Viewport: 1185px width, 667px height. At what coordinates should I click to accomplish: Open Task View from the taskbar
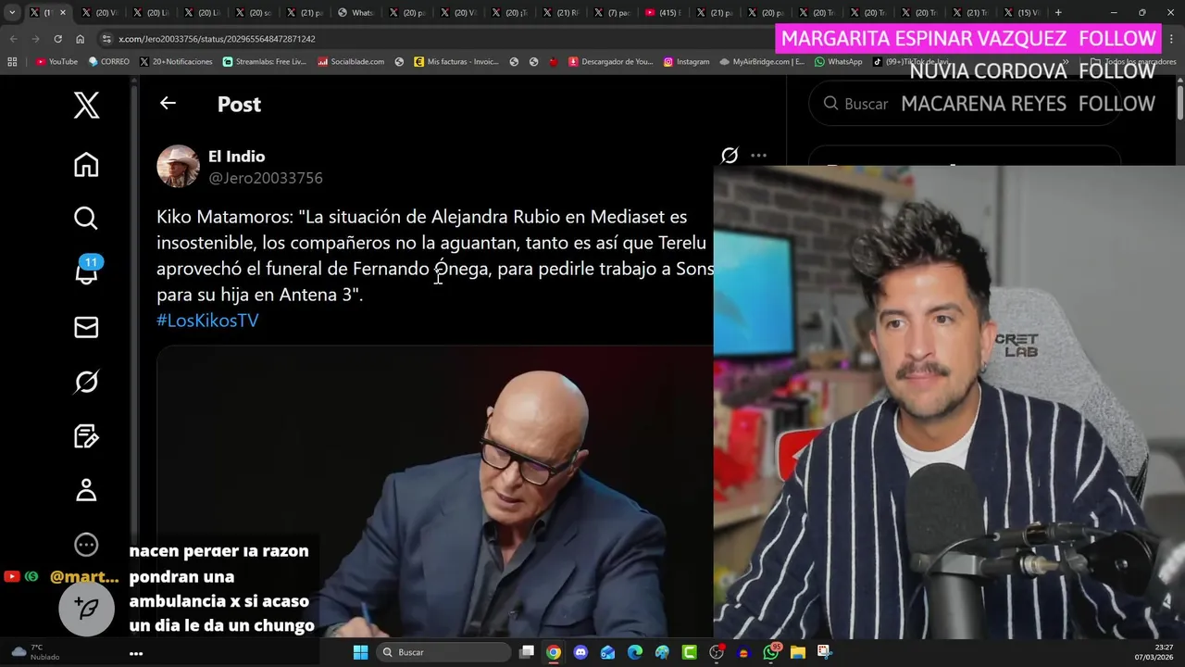527,652
